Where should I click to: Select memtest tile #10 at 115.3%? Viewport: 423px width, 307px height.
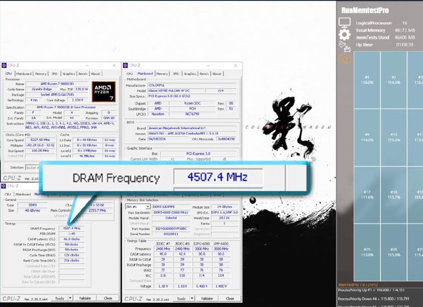coord(394,137)
